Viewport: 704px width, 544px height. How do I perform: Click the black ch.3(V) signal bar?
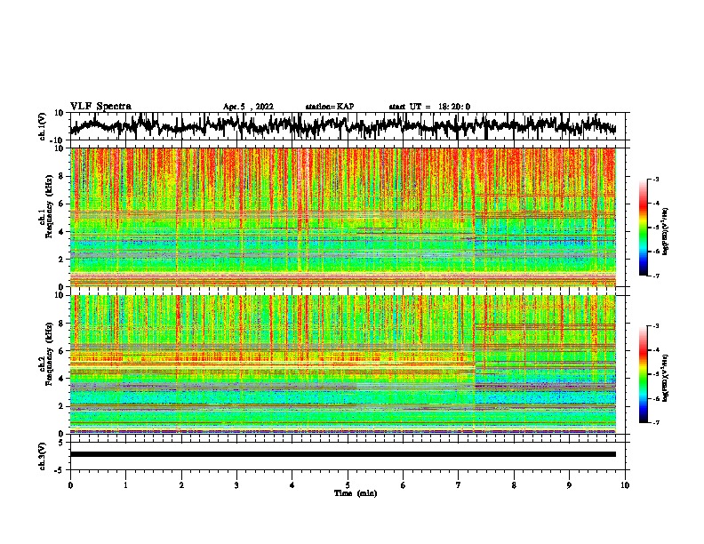(x=343, y=454)
